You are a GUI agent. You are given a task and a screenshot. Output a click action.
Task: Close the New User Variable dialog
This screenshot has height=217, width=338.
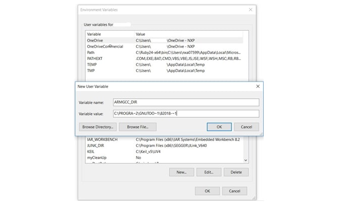[x=258, y=86]
